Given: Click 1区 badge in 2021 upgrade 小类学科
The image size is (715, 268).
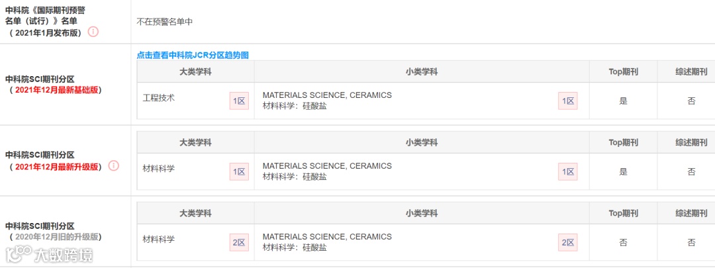Looking at the screenshot, I should pyautogui.click(x=568, y=172).
